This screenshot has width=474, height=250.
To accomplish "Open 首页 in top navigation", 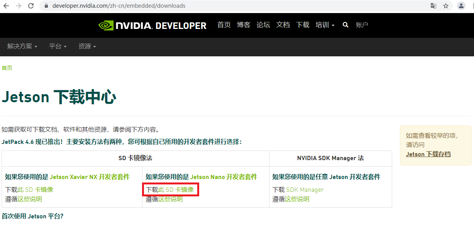I will [x=224, y=25].
